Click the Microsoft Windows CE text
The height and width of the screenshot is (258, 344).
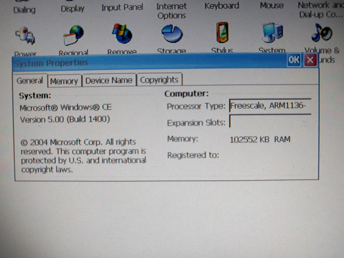[66, 107]
